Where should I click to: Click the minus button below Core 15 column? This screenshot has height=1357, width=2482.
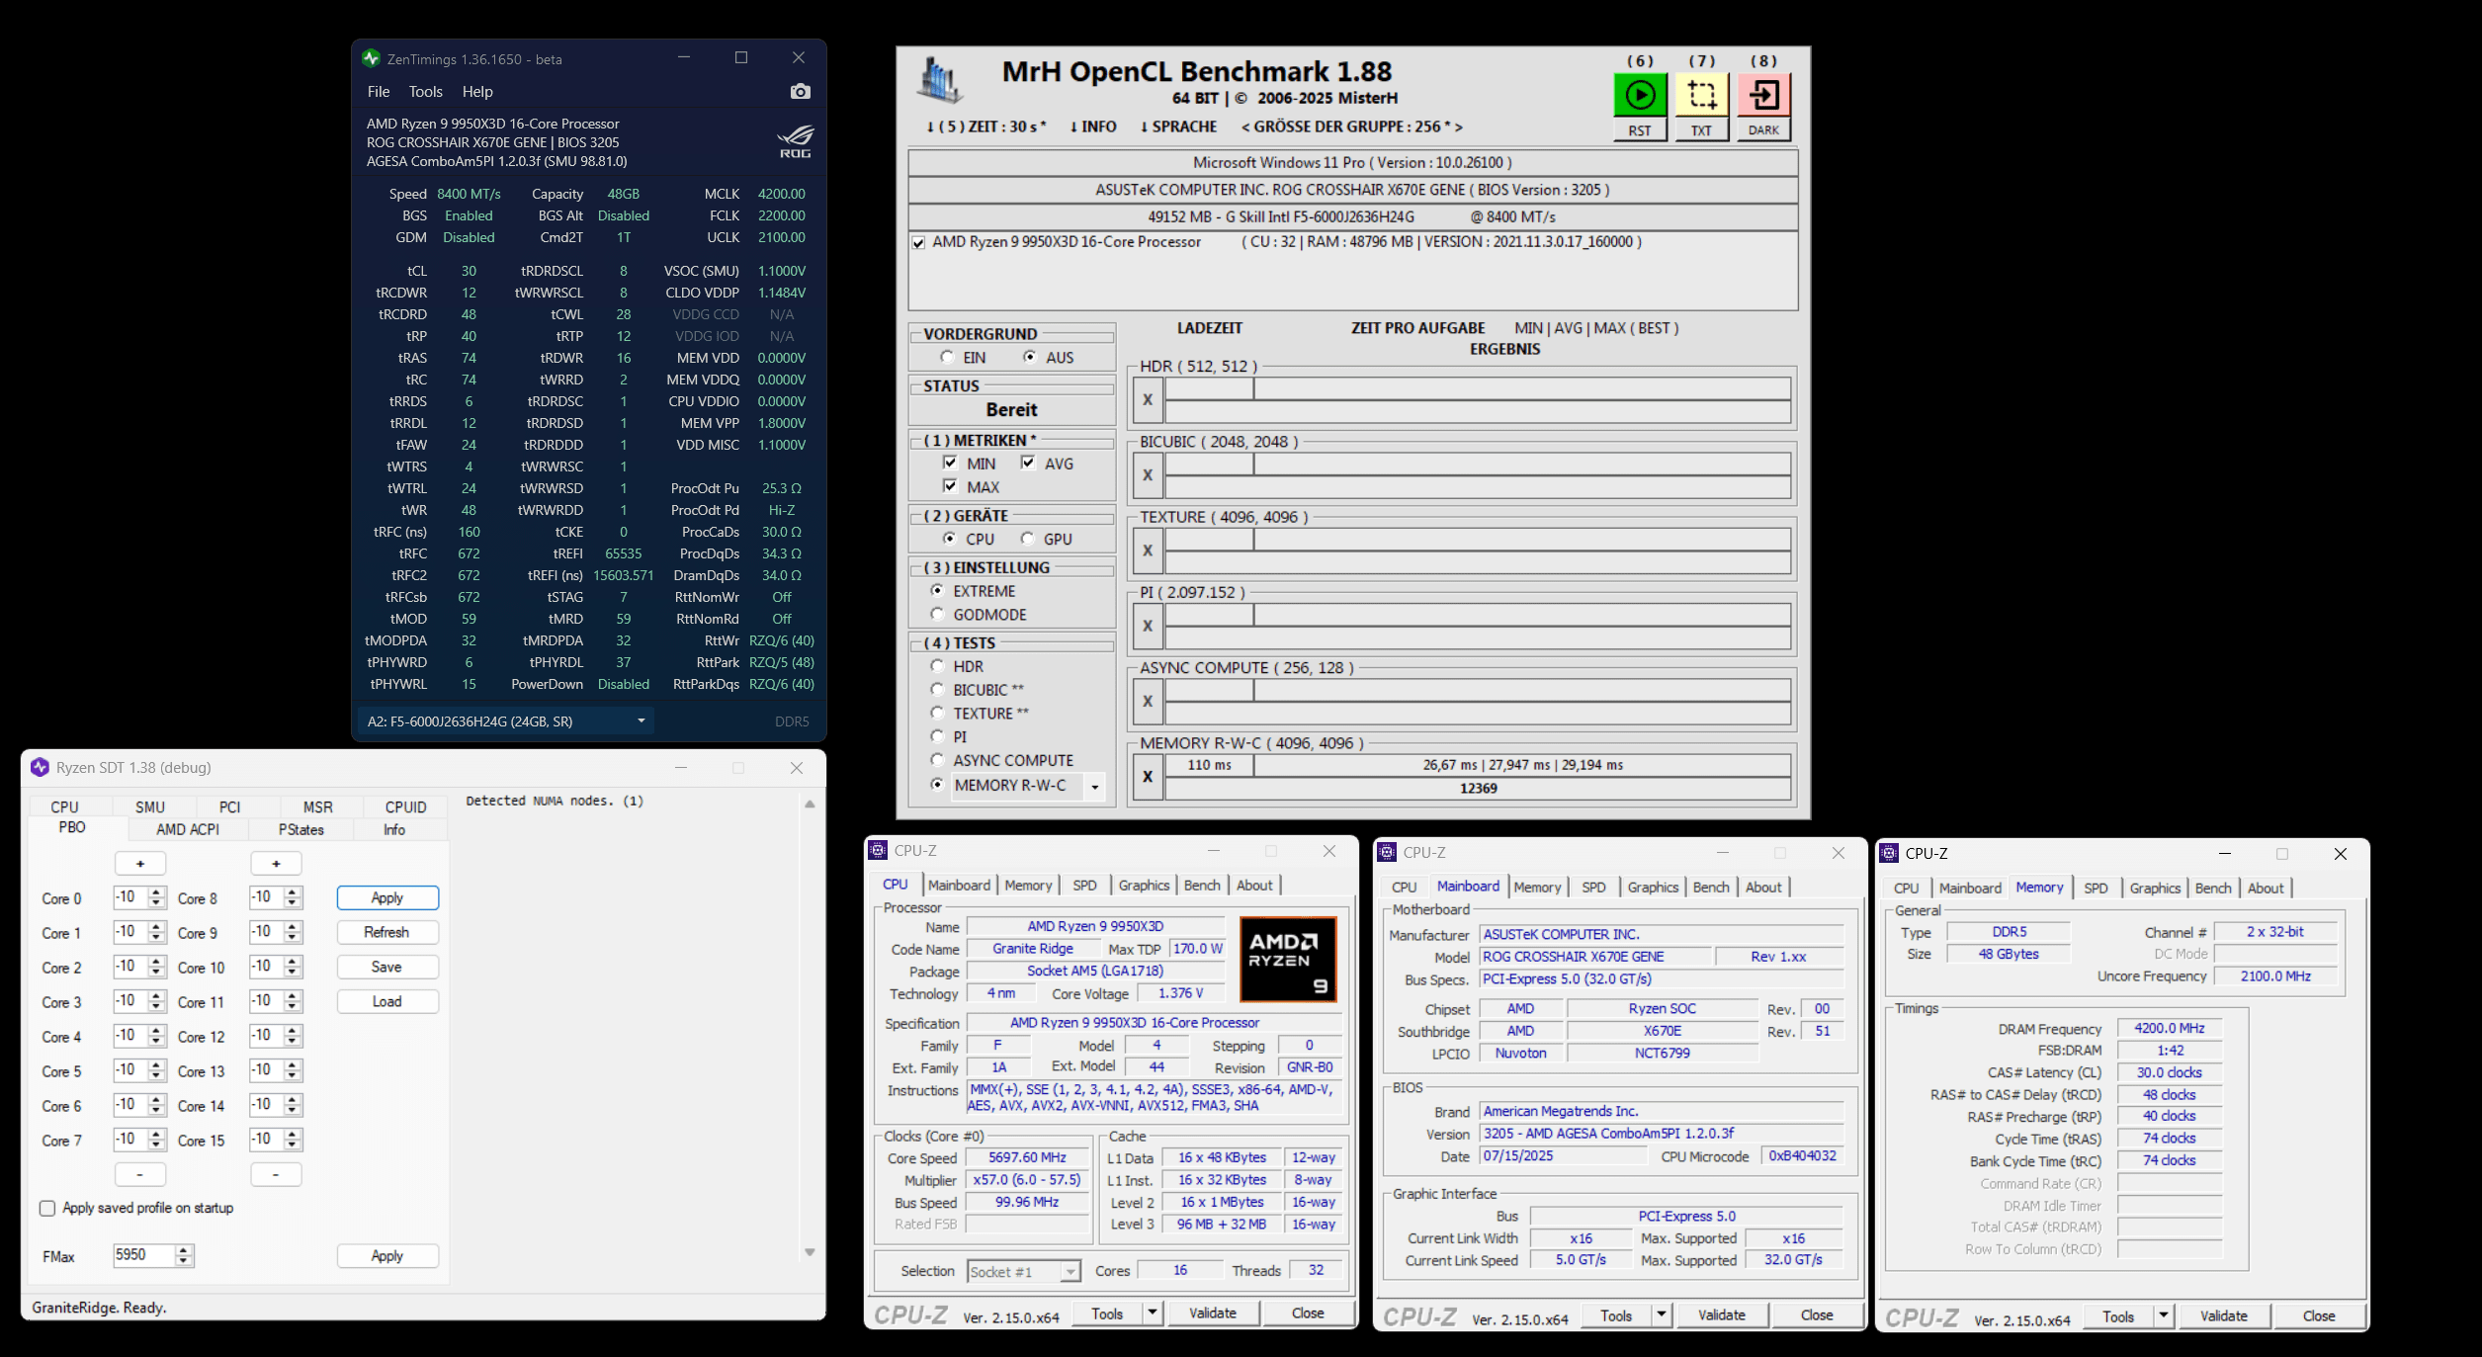coord(276,1174)
